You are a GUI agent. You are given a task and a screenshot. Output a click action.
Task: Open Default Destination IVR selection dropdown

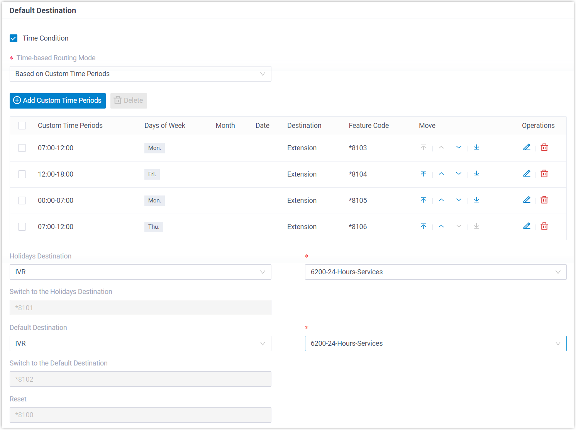pos(435,343)
